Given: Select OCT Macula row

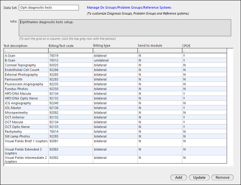Looking at the screenshot, I should tap(115, 122).
